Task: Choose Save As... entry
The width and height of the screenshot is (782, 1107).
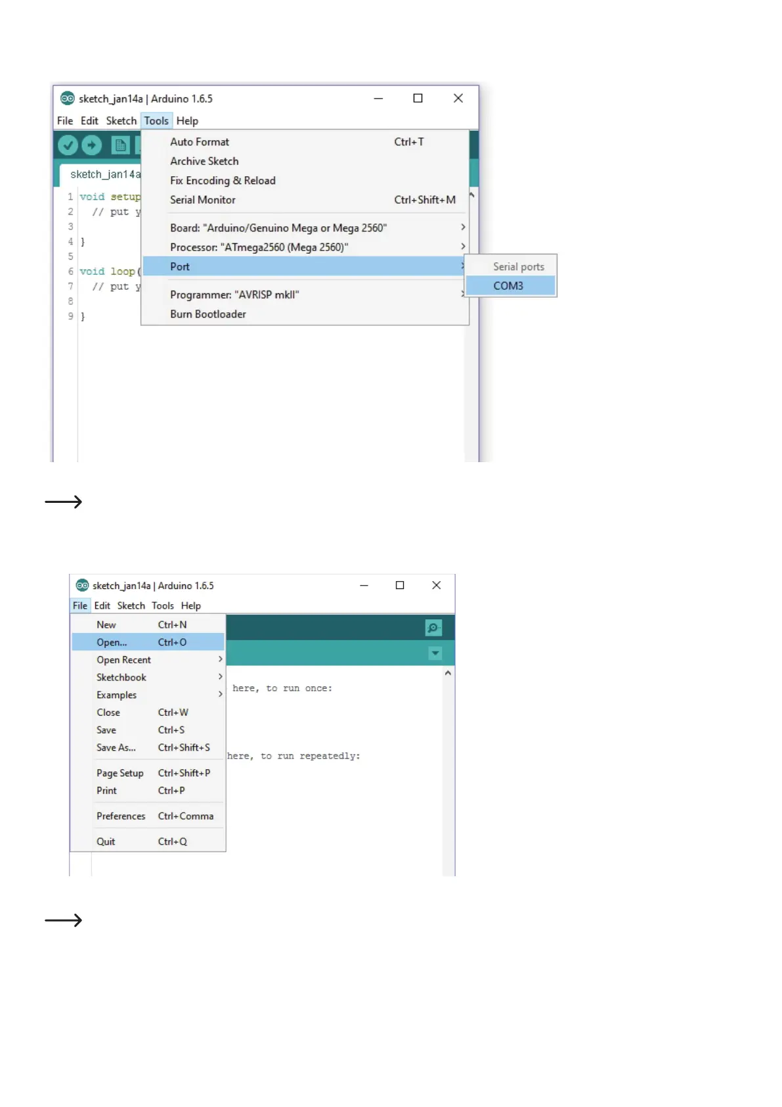Action: click(x=148, y=747)
